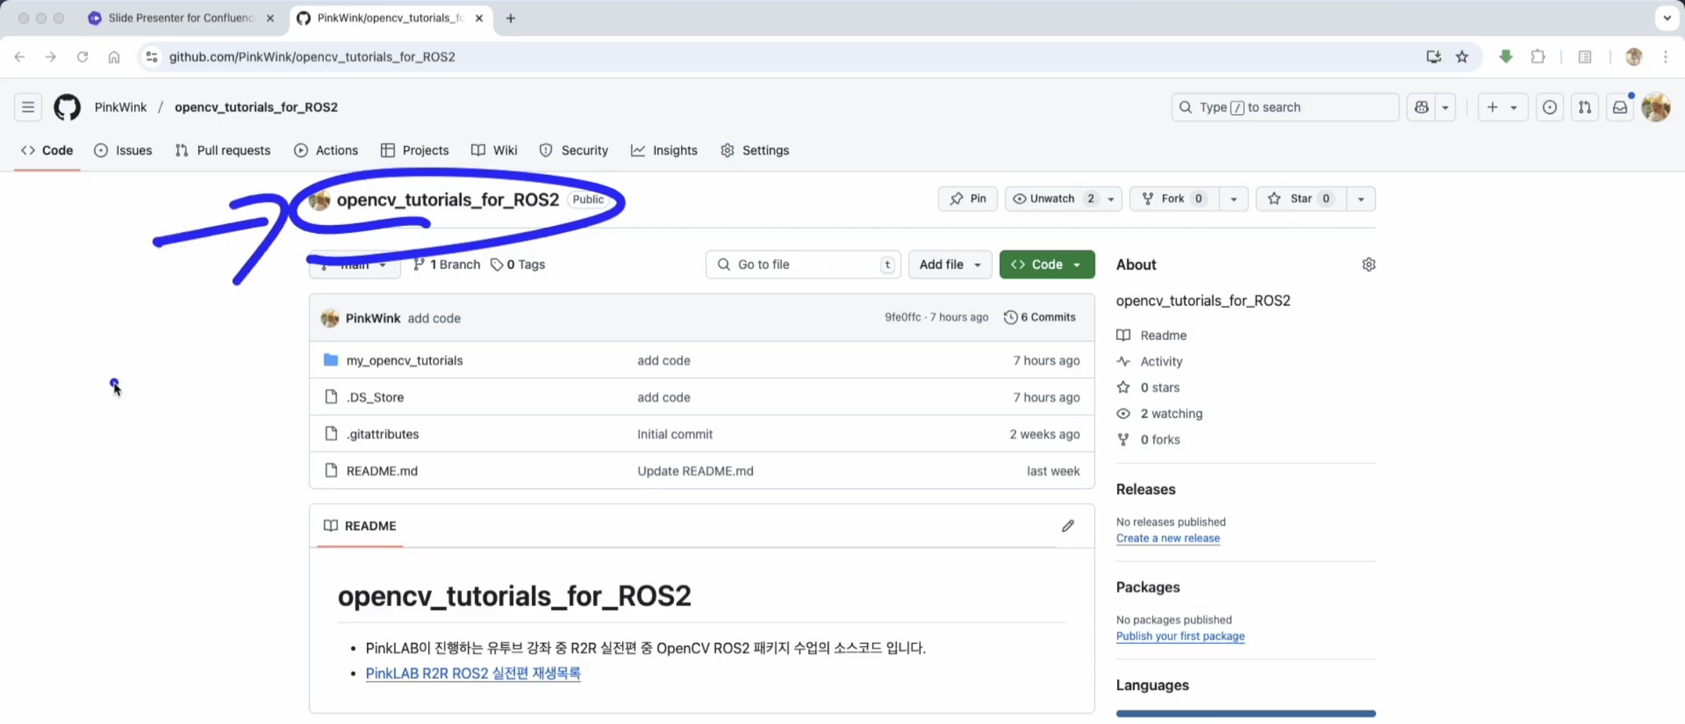Image resolution: width=1685 pixels, height=724 pixels.
Task: Open the Wiki tab
Action: tap(495, 150)
